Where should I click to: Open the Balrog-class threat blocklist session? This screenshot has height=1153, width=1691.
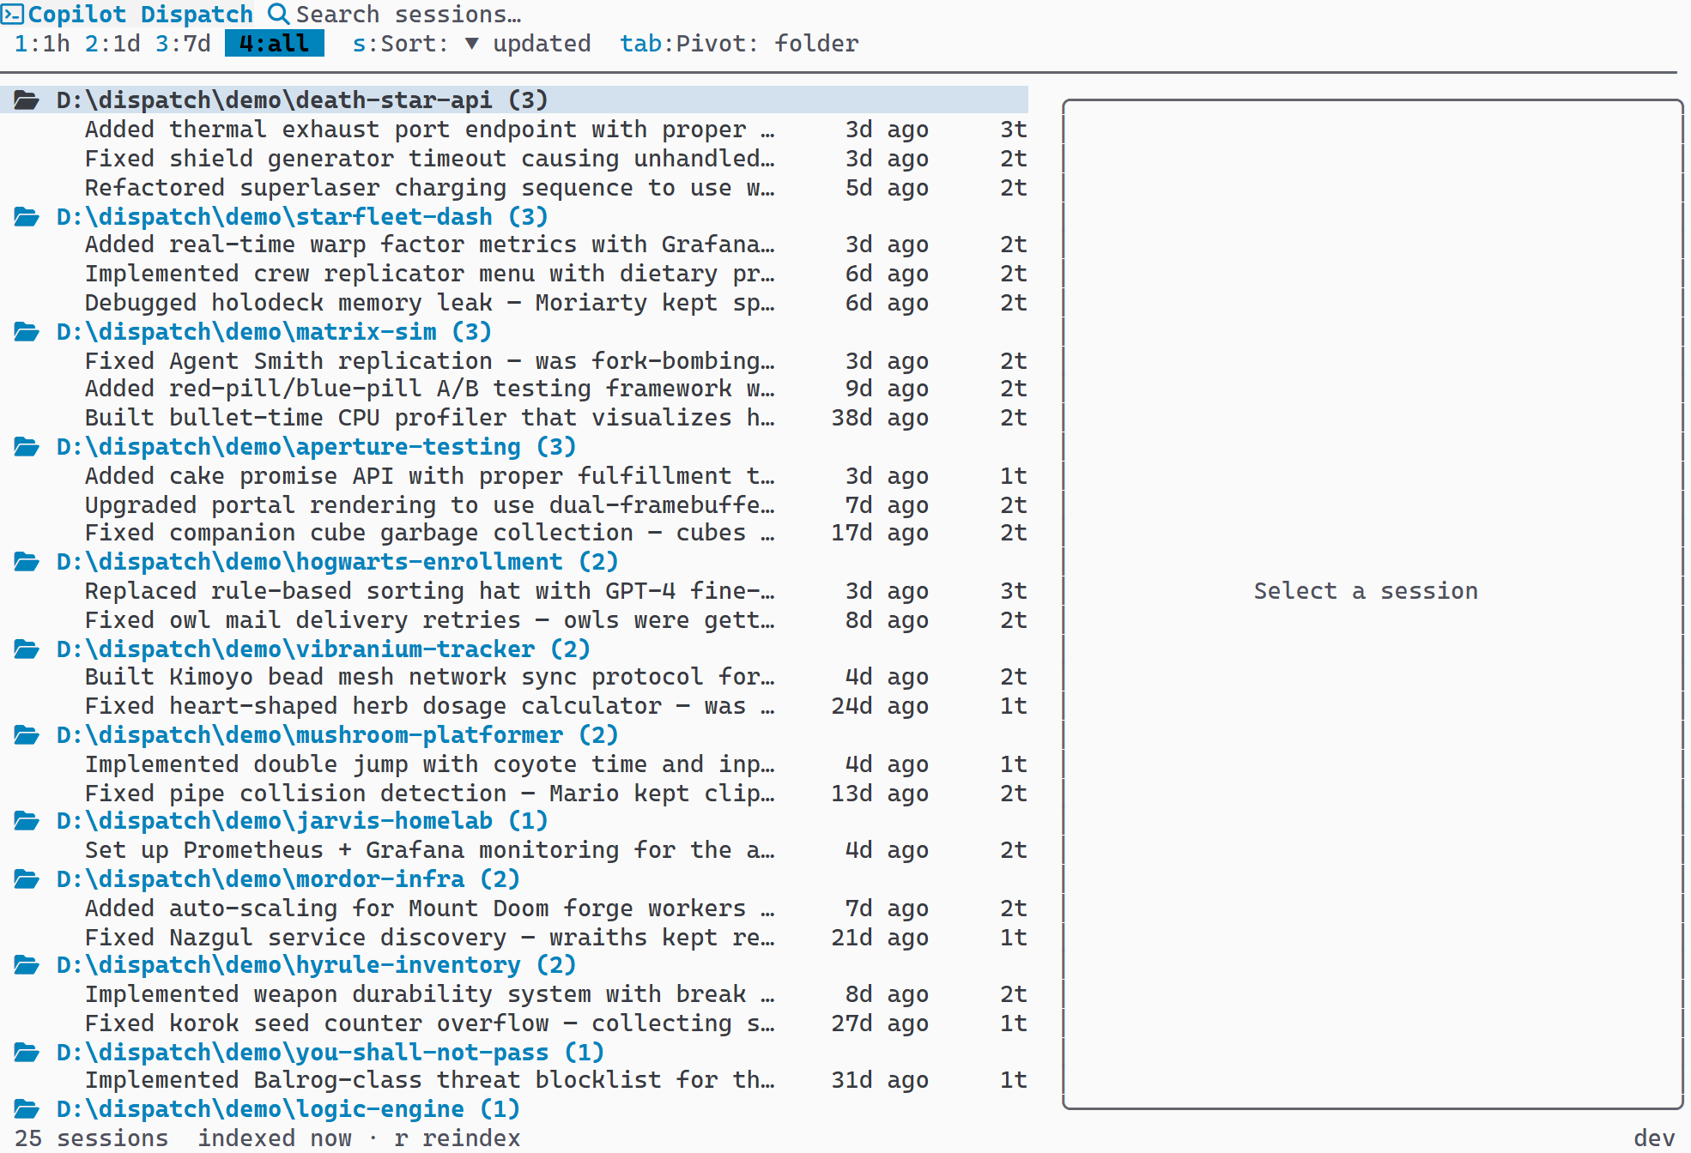[429, 1080]
